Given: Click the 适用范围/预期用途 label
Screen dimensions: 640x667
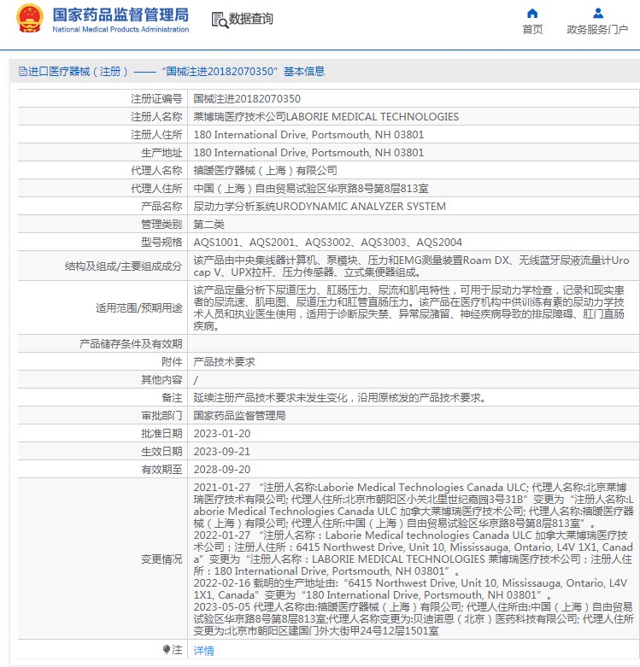Looking at the screenshot, I should tap(138, 307).
